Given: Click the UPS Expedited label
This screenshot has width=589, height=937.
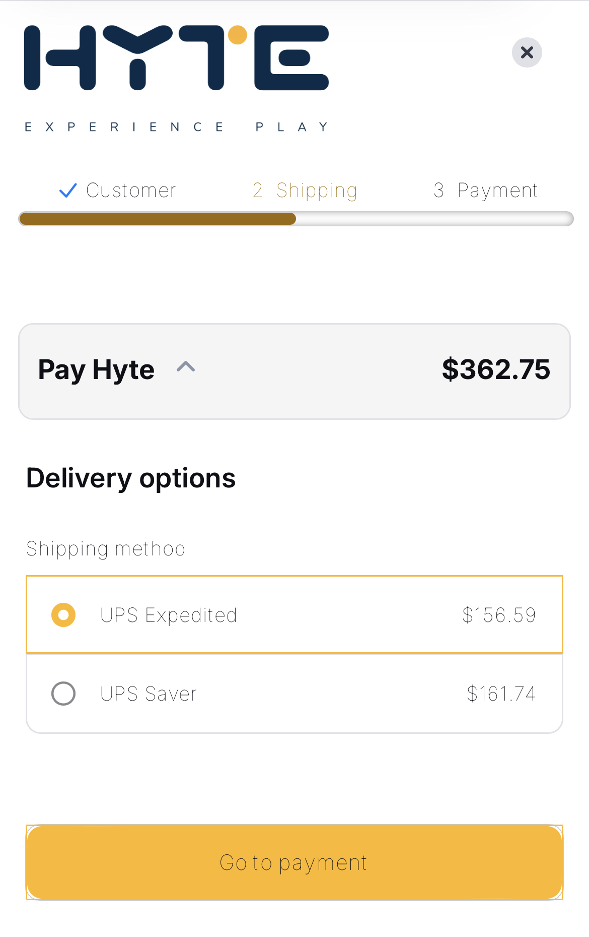Looking at the screenshot, I should coord(169,615).
